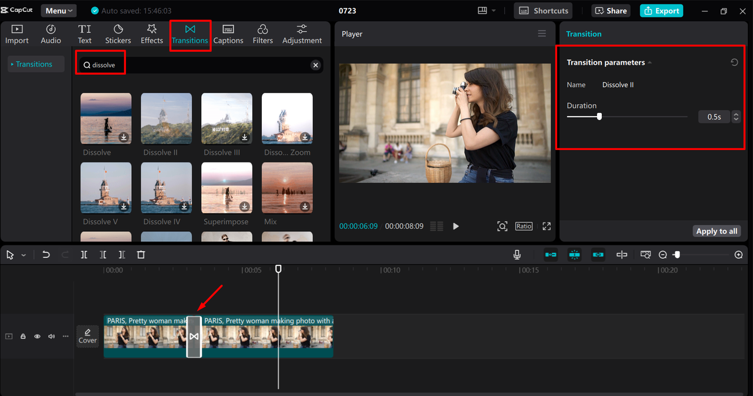Click the timeline zoom fit icon
Screen dimensions: 753x396
645,255
